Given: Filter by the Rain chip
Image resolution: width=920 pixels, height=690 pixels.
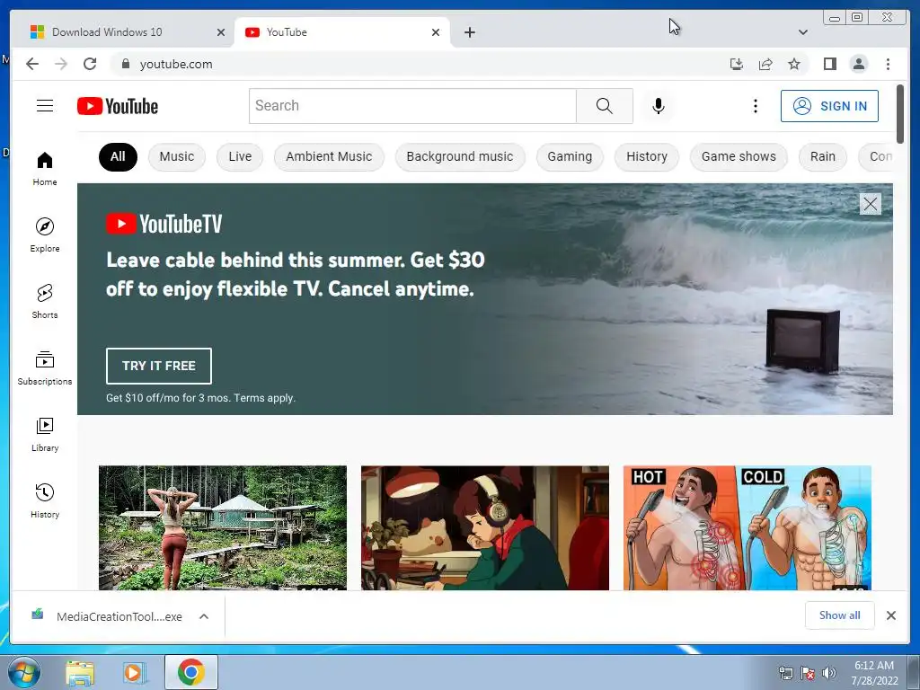Looking at the screenshot, I should [x=823, y=156].
